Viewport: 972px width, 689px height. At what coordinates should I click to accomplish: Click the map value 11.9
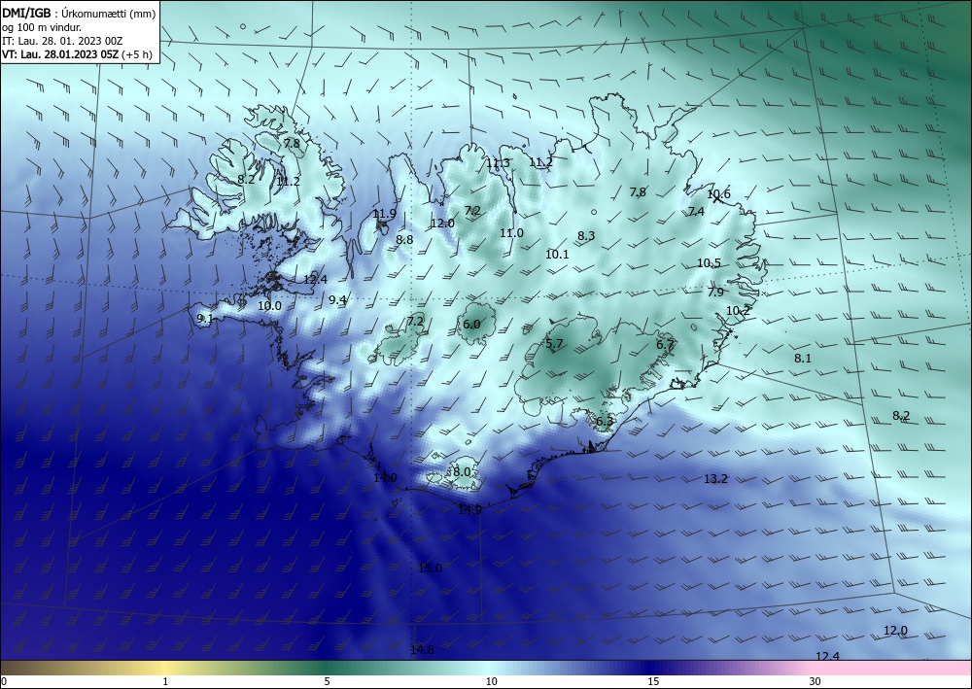coord(384,214)
